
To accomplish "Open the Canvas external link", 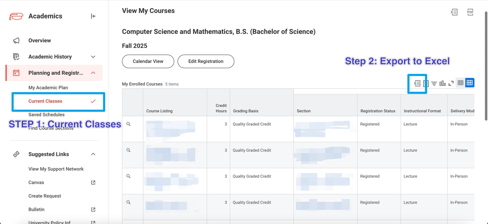I will [36, 182].
